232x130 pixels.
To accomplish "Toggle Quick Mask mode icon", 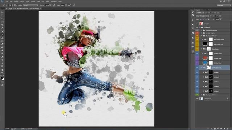I will [x=2, y=82].
